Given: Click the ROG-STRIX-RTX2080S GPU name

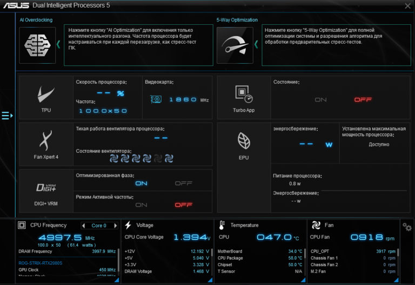Looking at the screenshot, I should pos(40,263).
